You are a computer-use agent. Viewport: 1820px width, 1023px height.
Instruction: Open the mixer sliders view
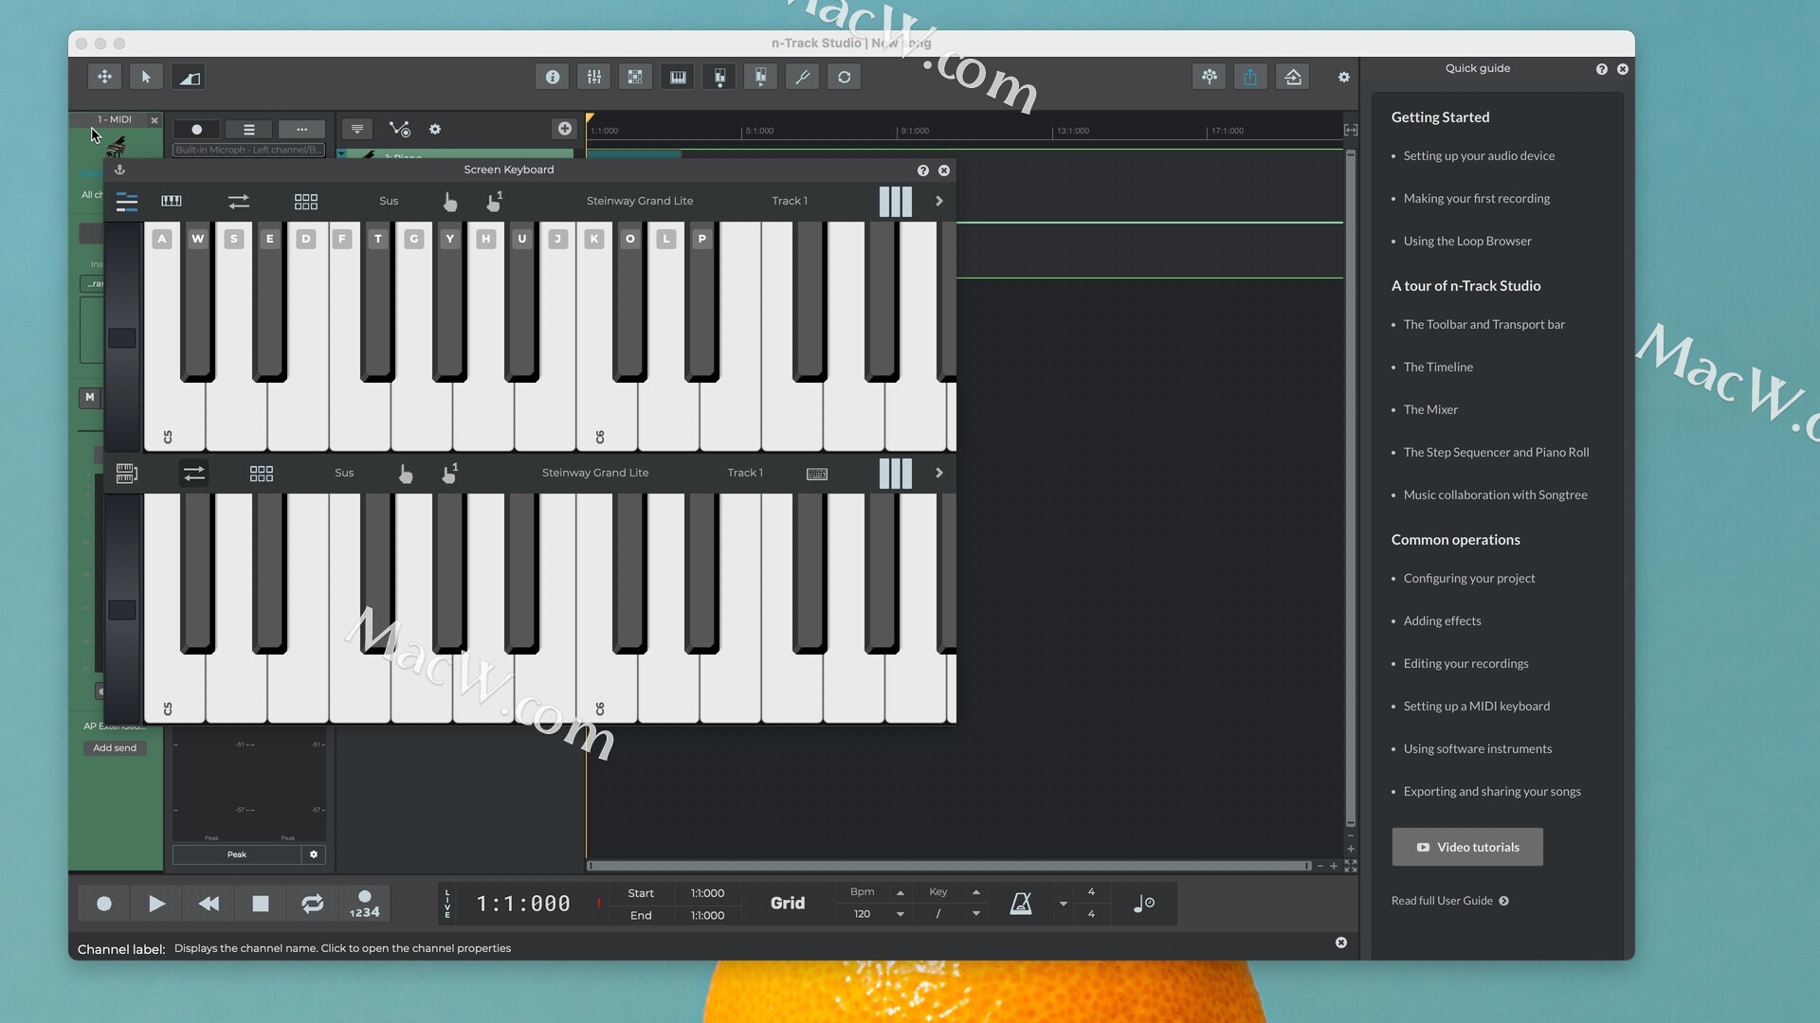[x=593, y=77]
